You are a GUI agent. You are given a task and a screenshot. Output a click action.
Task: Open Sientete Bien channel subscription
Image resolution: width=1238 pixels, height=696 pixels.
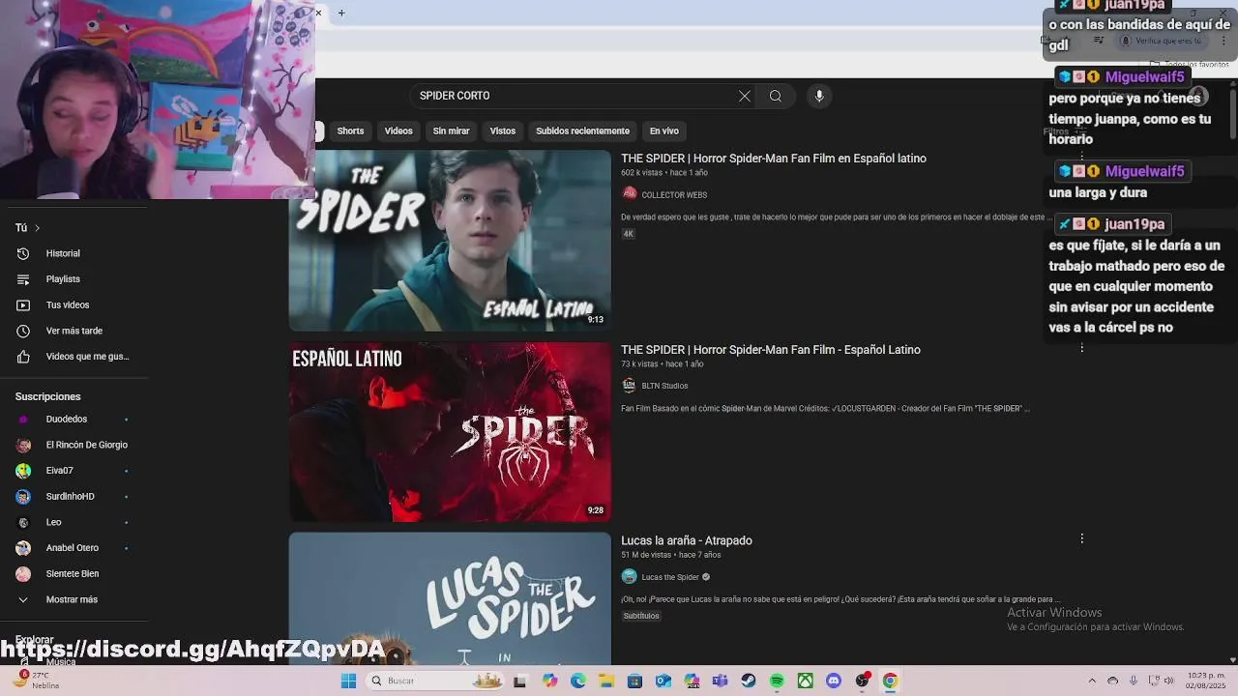(x=74, y=574)
